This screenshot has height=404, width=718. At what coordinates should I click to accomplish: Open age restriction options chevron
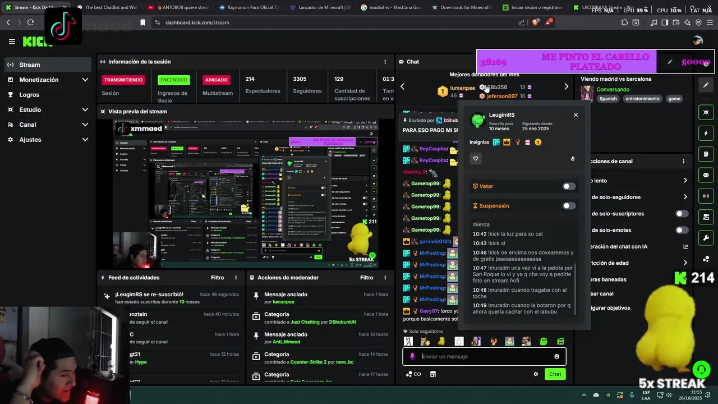click(685, 263)
